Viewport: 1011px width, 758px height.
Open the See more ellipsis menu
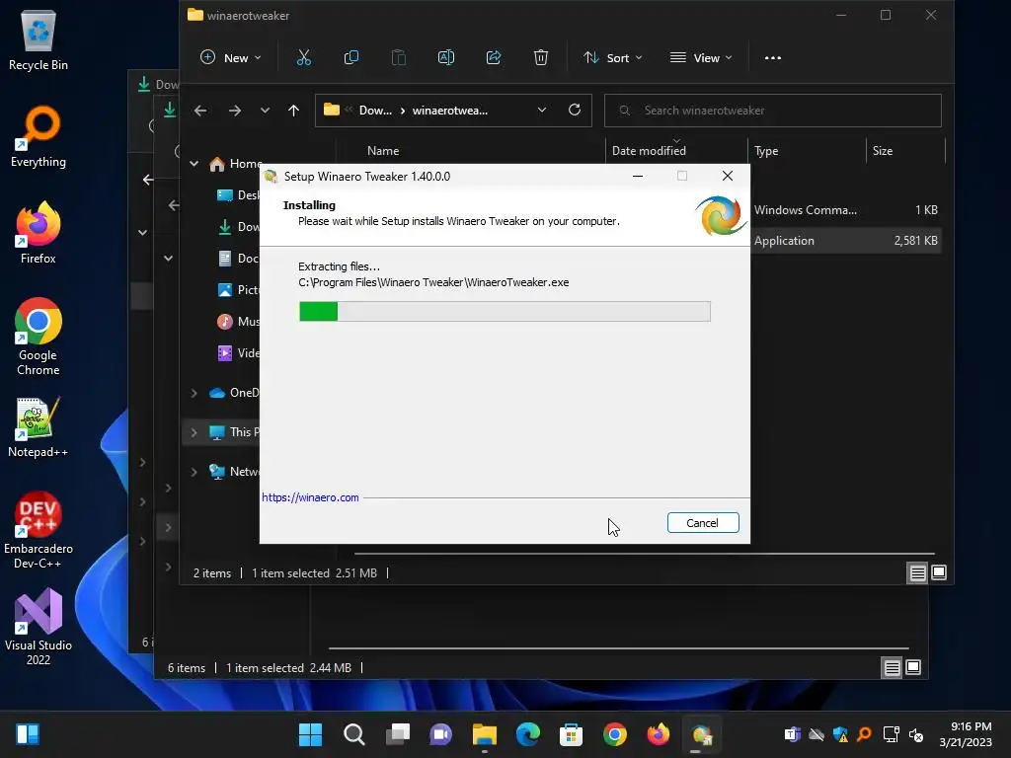772,58
